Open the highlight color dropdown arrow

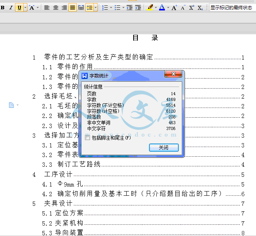156,7
